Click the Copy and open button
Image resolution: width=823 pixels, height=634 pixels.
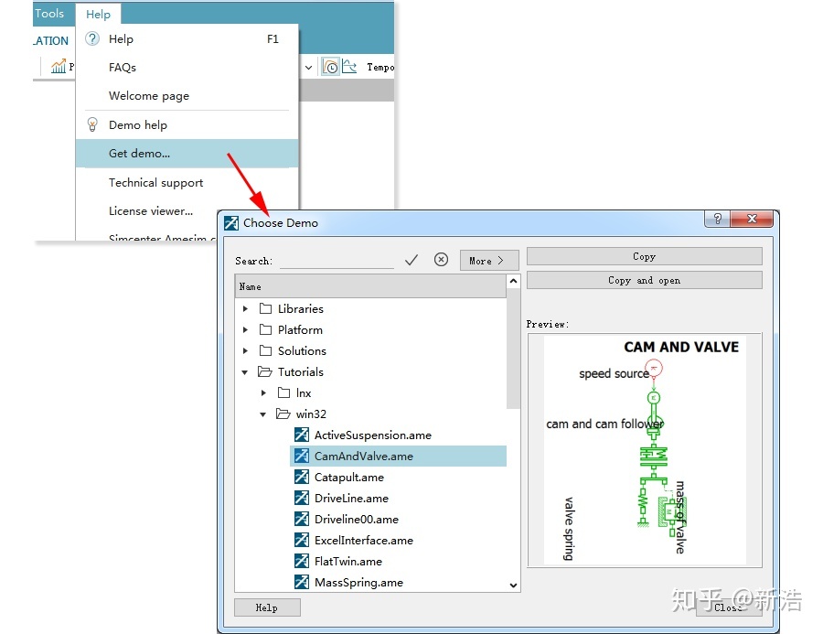coord(644,280)
